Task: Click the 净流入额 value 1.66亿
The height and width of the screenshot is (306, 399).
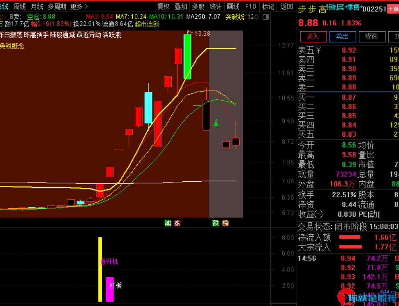Action: pos(385,237)
